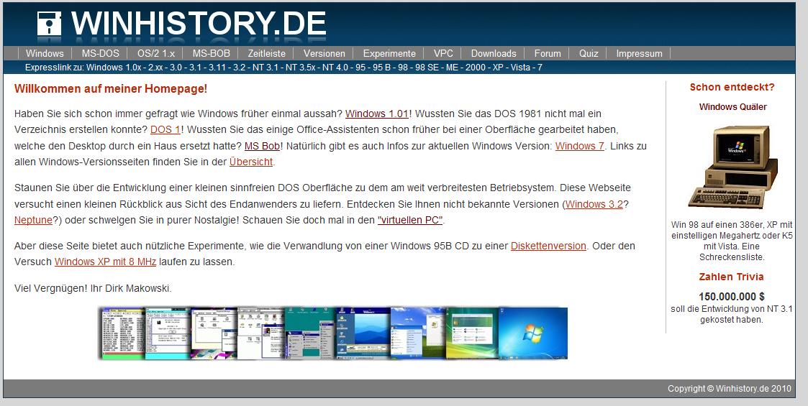Viewport: 808px width, 406px height.
Task: Click the "MS Bob" hyperlink in paragraph
Action: coord(262,146)
